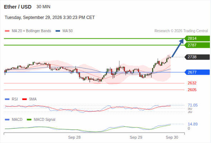
Task: Click the Sep 30 date axis label
Action: [172, 137]
